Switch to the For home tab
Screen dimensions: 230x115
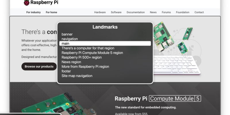[51, 12]
